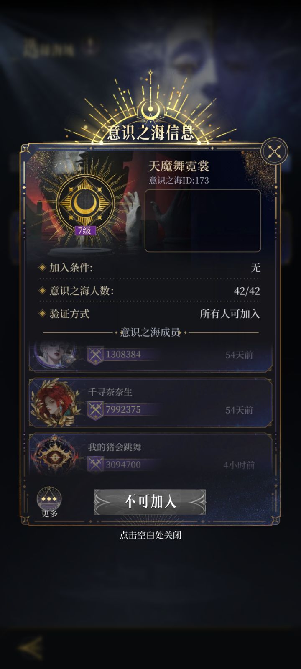Tap the white-haired member avatar

click(54, 354)
